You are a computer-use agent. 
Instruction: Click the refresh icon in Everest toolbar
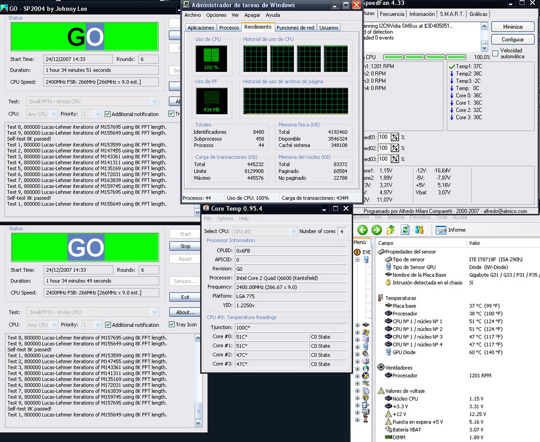coord(405,230)
